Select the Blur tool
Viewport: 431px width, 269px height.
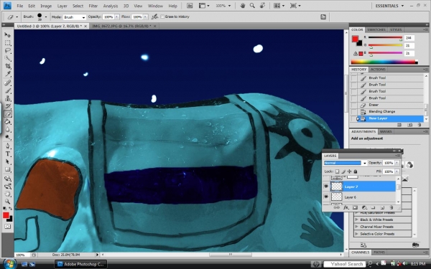7,129
